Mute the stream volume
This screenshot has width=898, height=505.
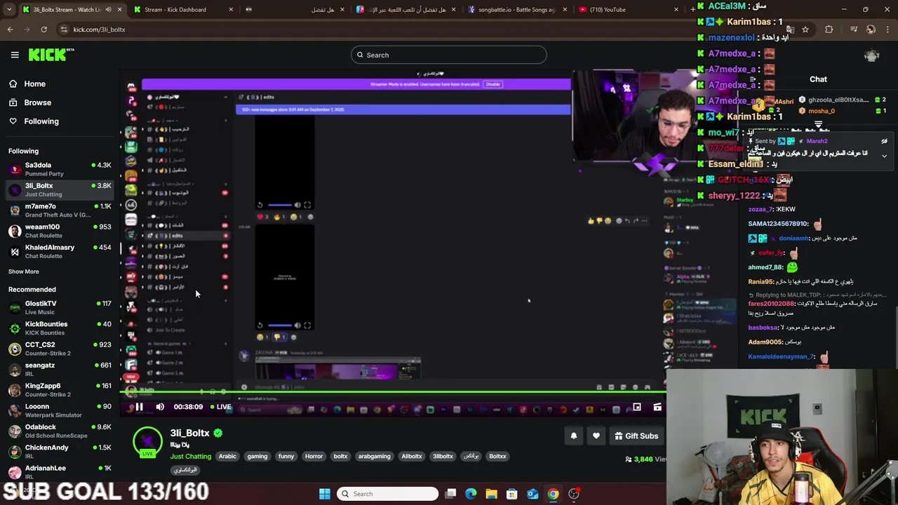[160, 407]
